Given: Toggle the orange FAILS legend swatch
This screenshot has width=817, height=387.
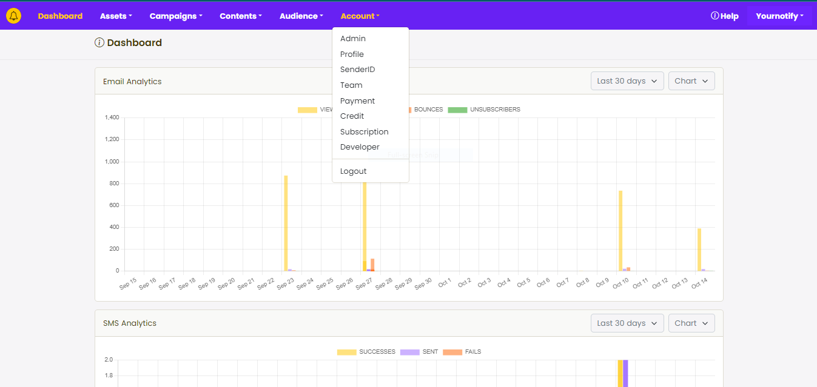Looking at the screenshot, I should (452, 352).
